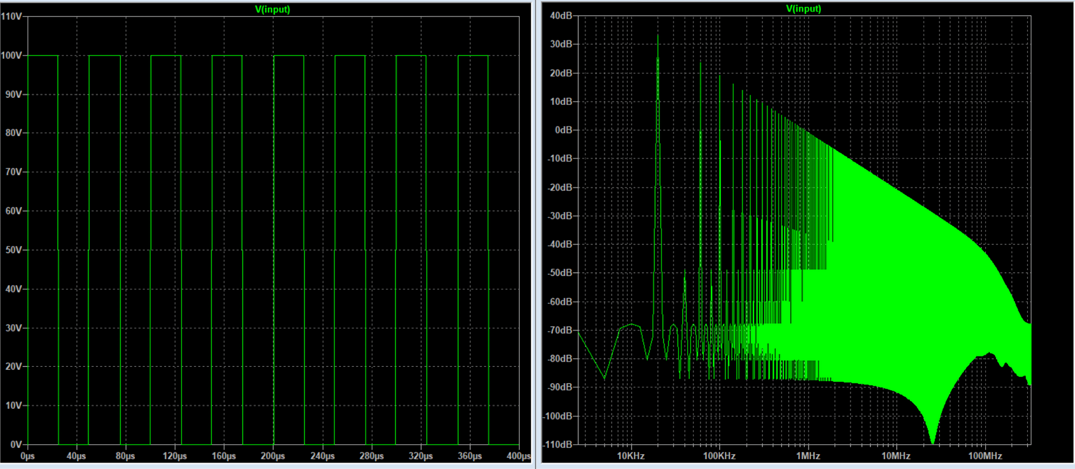Click the 30dB magnitude axis label
The image size is (1075, 469).
[561, 44]
